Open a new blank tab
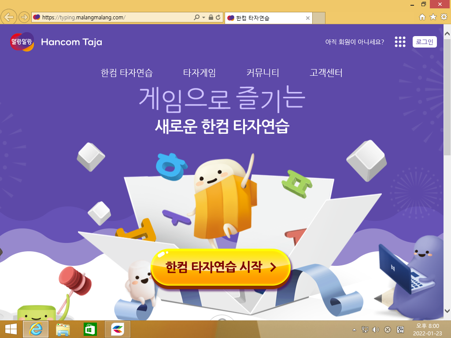The image size is (451, 338). [x=319, y=18]
